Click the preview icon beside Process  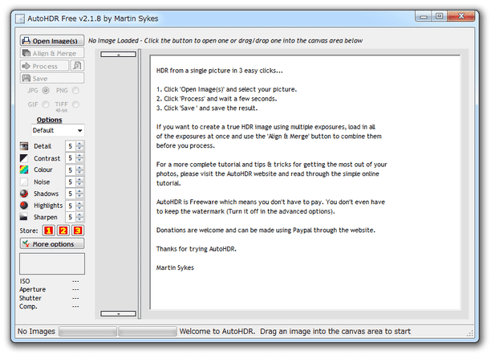(77, 66)
